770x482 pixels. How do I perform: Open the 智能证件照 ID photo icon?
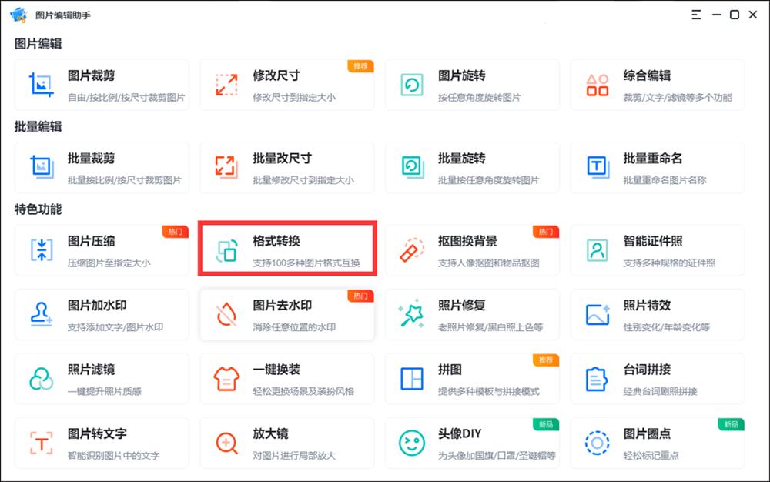click(598, 249)
